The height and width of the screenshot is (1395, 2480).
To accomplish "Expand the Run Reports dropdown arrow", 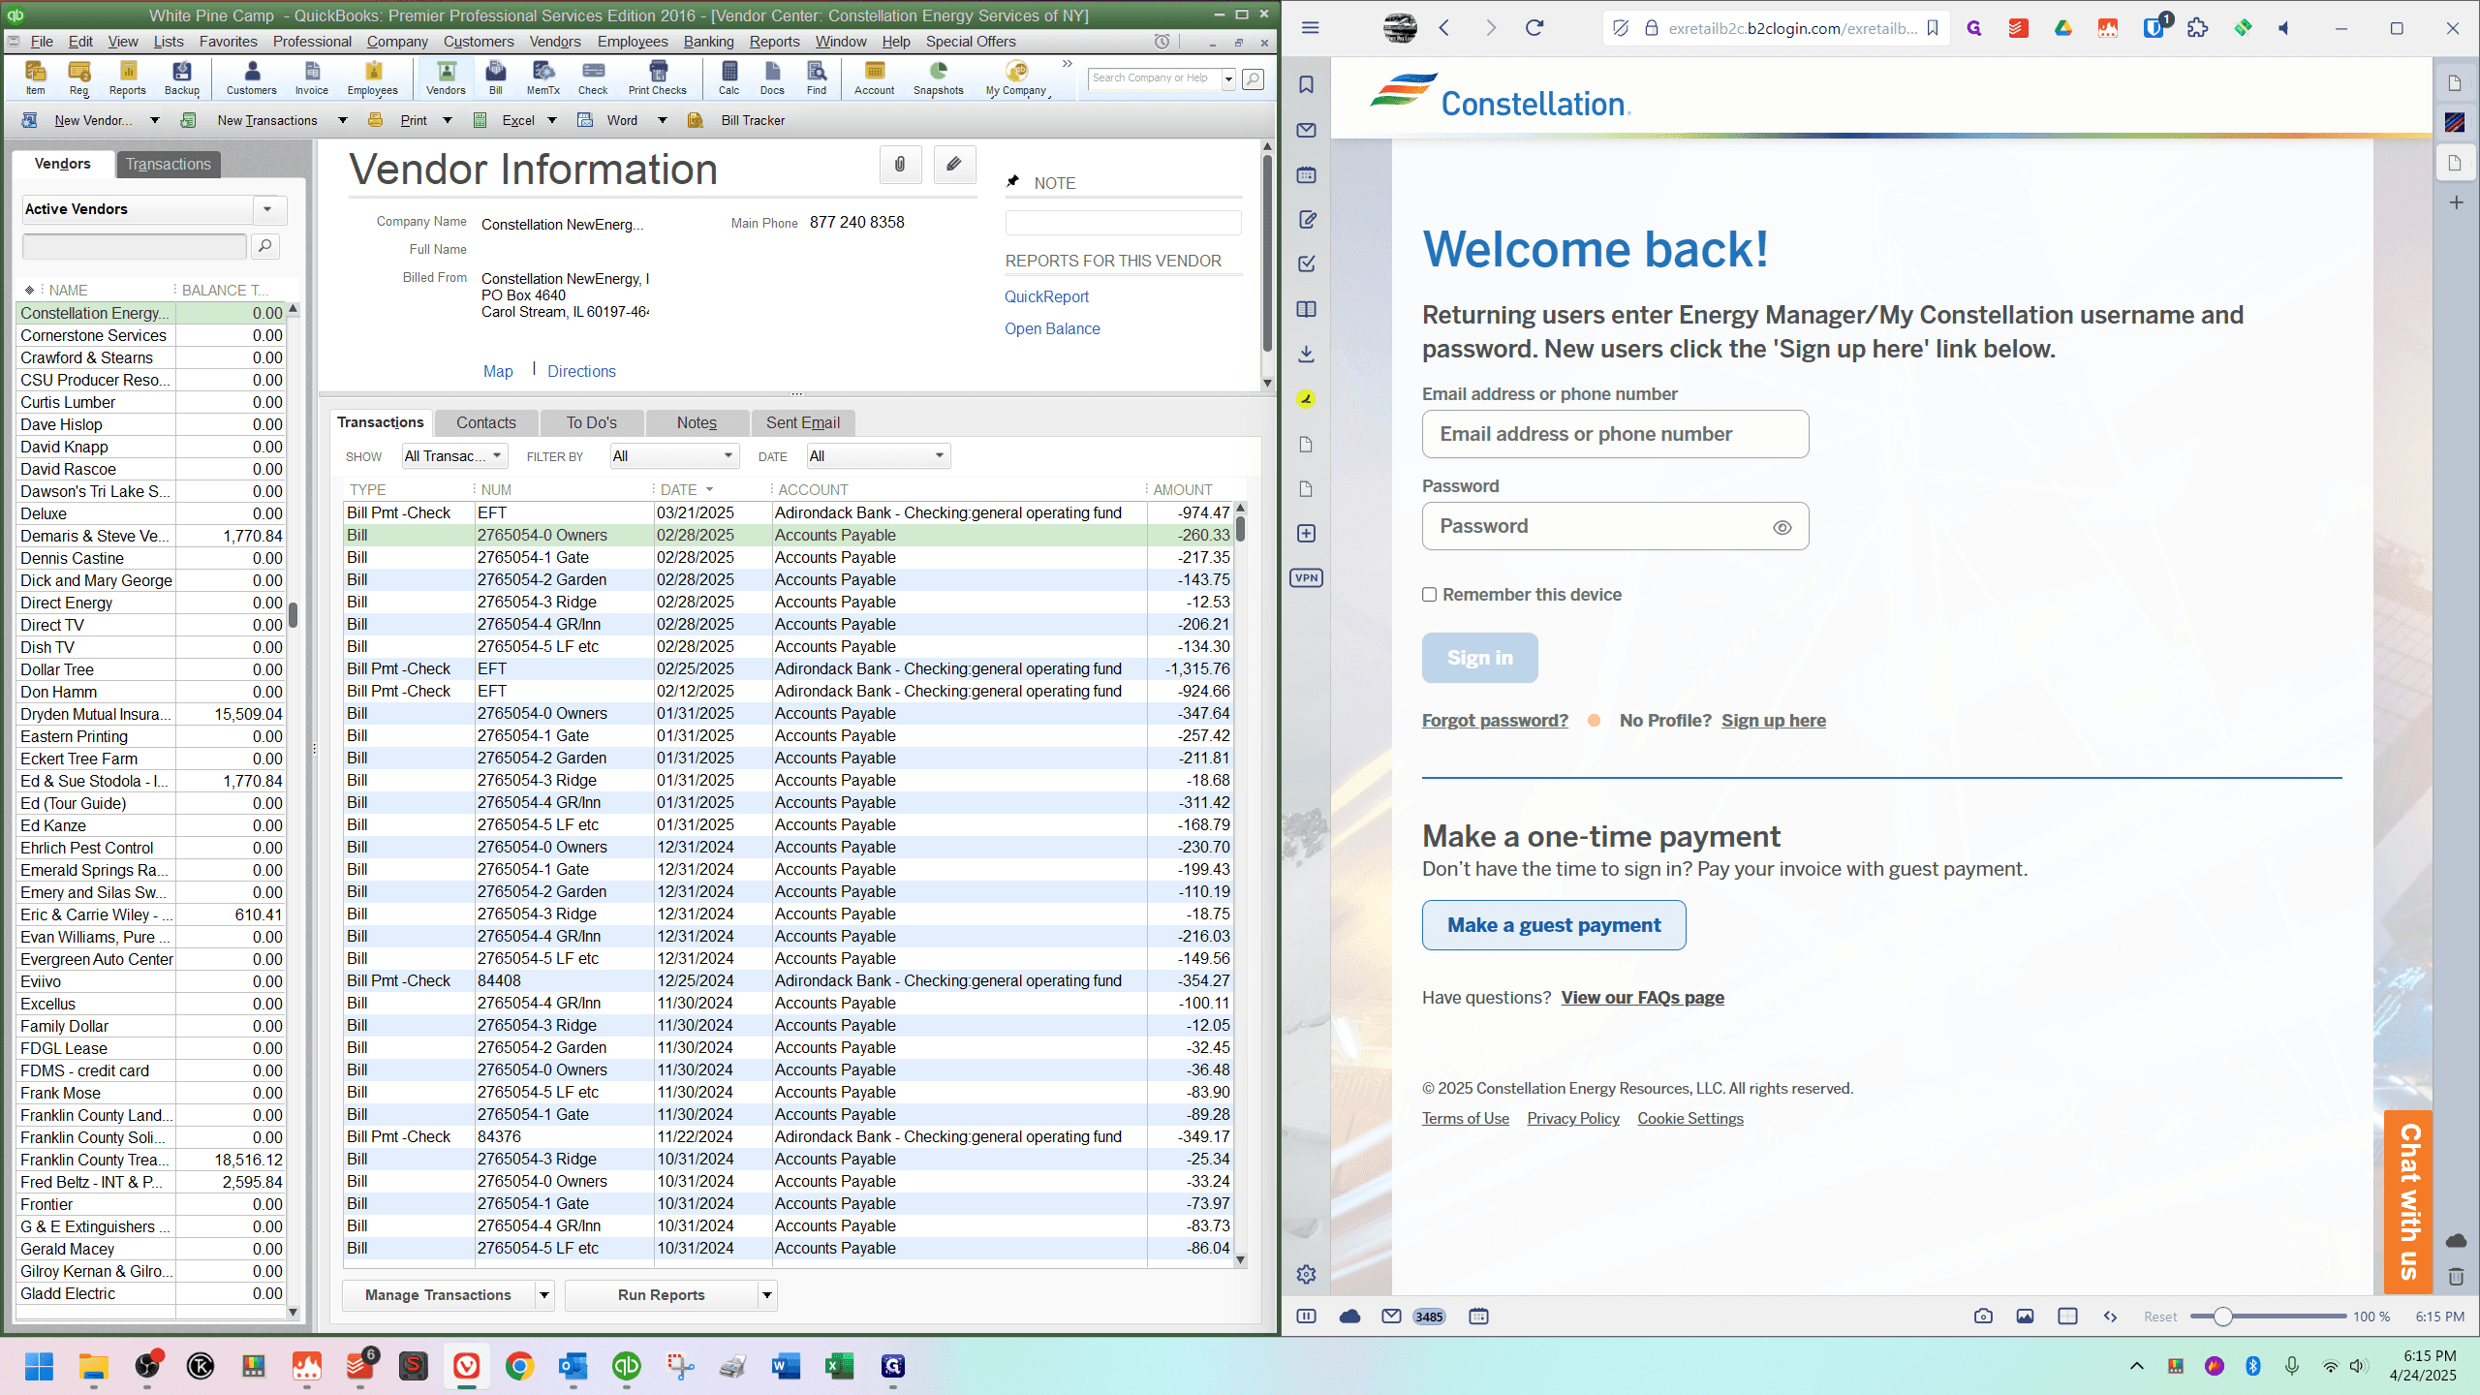I will pos(767,1295).
